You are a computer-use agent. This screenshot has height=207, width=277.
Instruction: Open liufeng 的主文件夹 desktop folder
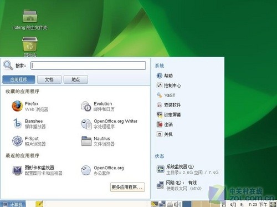point(30,19)
